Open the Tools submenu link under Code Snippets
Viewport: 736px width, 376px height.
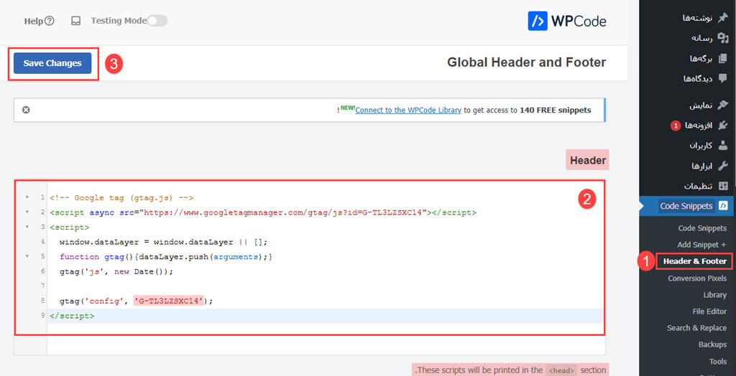(718, 362)
